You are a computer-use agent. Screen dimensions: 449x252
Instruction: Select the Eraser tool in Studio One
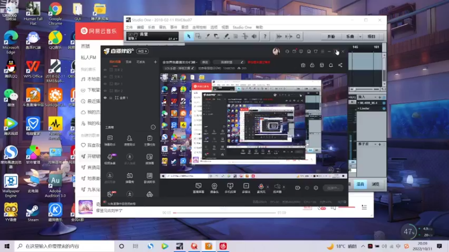(x=217, y=36)
